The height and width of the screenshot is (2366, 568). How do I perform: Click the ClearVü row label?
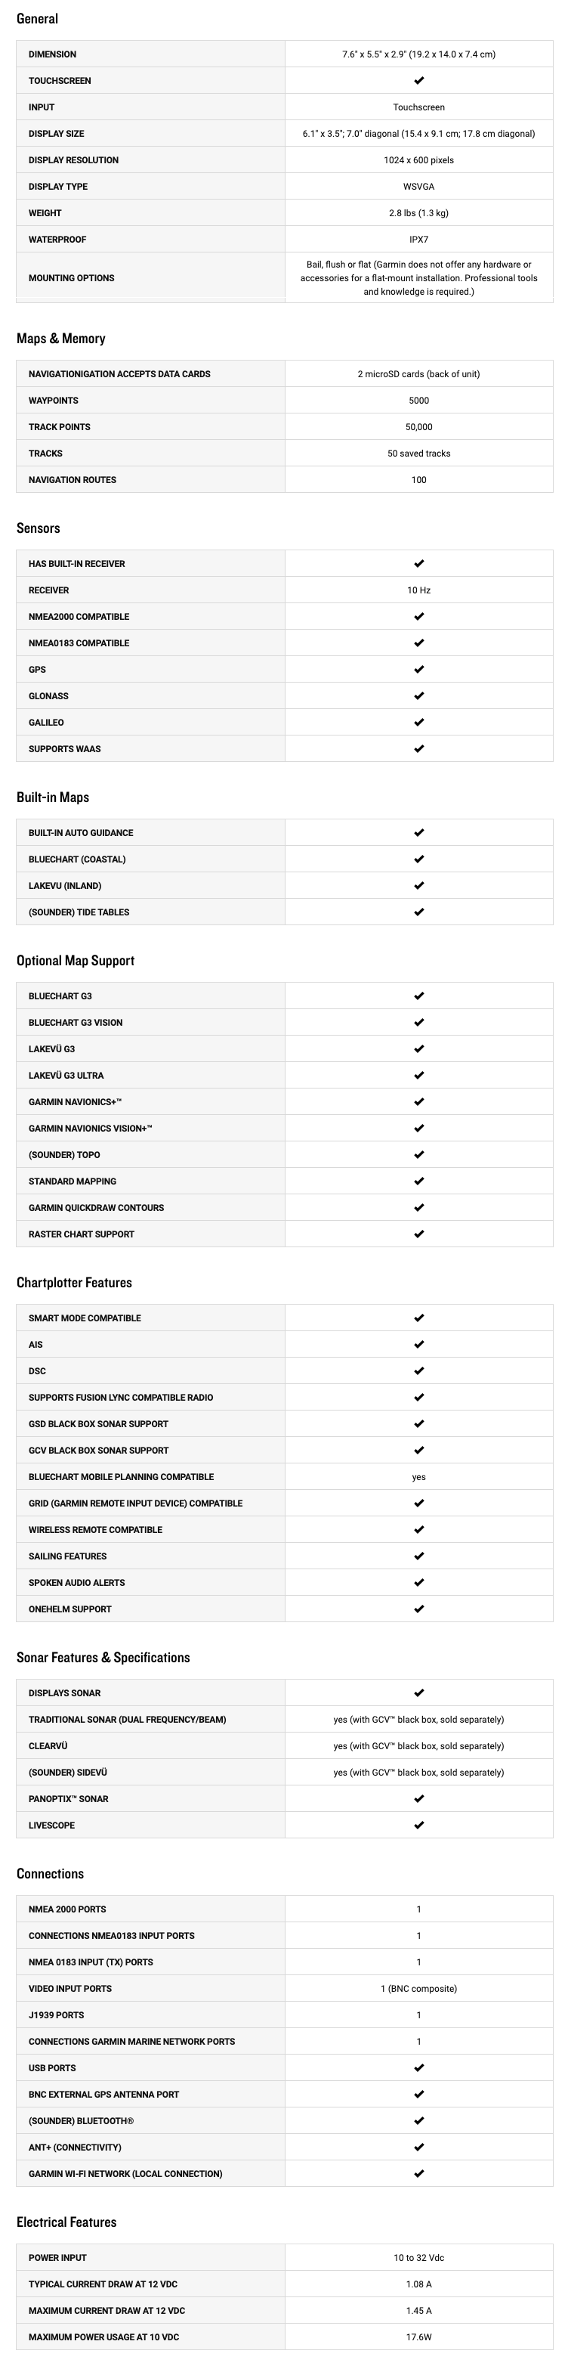pos(48,1746)
